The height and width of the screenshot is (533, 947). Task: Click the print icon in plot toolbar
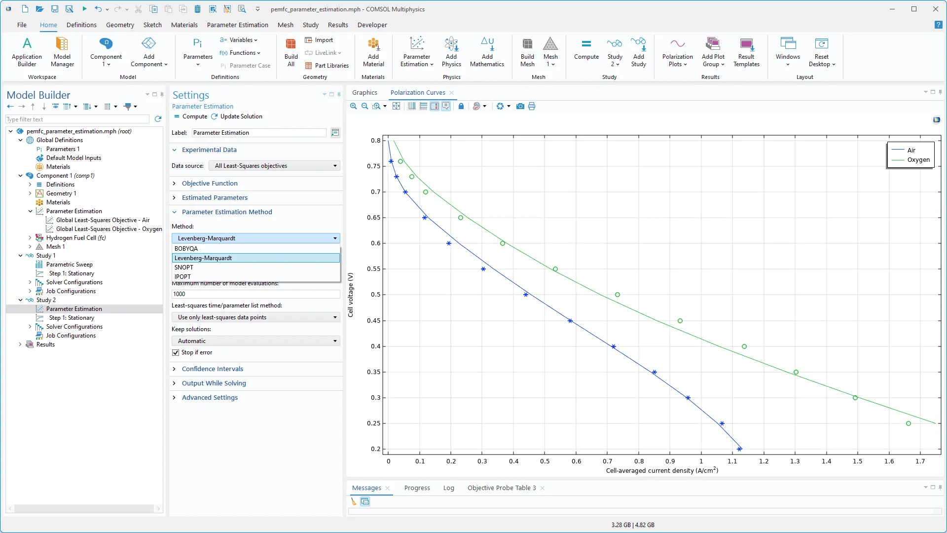[532, 106]
